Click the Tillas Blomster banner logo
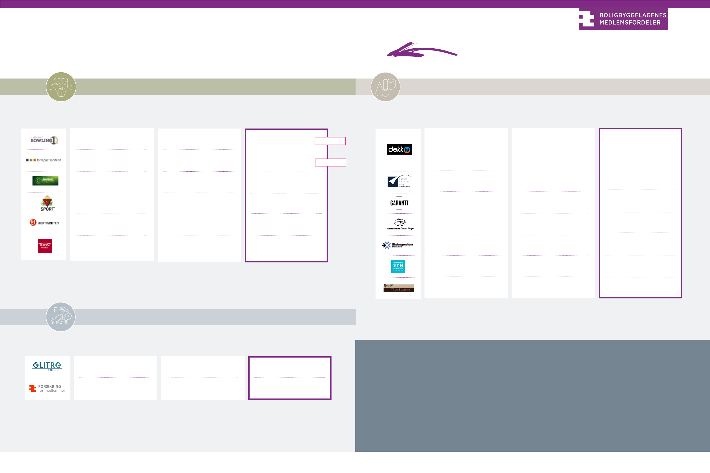This screenshot has height=473, width=710. [x=399, y=288]
